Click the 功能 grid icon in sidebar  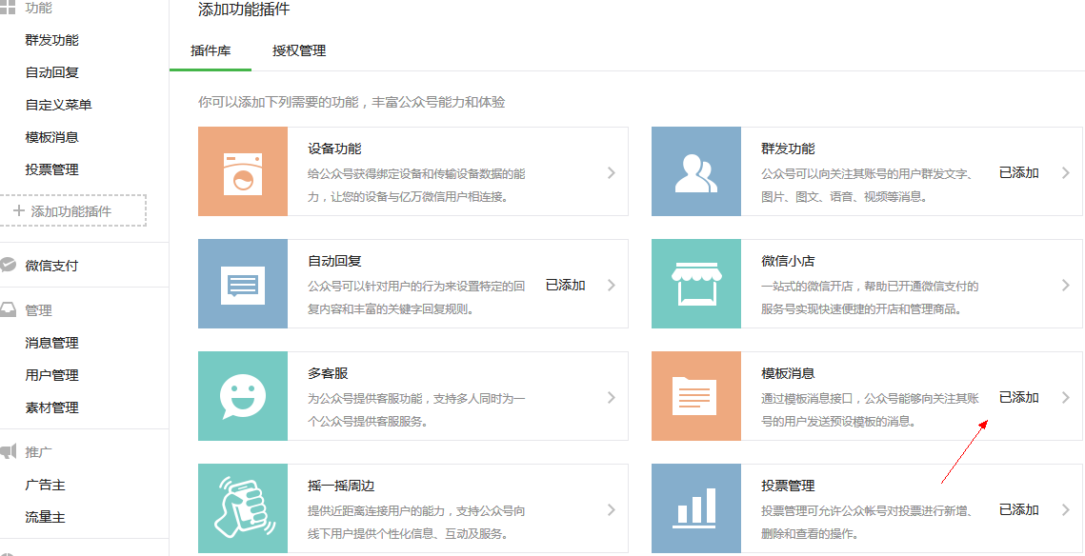8,9
